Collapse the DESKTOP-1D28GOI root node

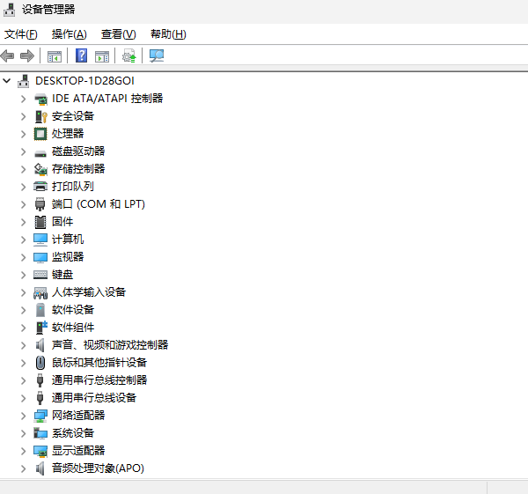pyautogui.click(x=8, y=81)
